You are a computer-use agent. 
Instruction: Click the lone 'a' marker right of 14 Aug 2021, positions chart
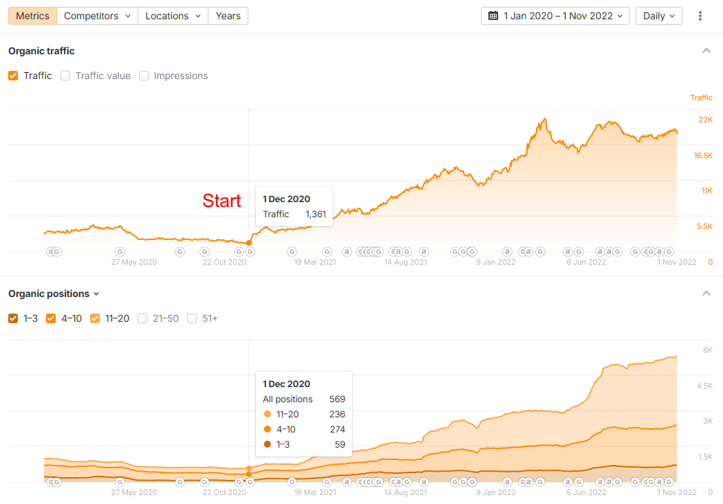424,482
